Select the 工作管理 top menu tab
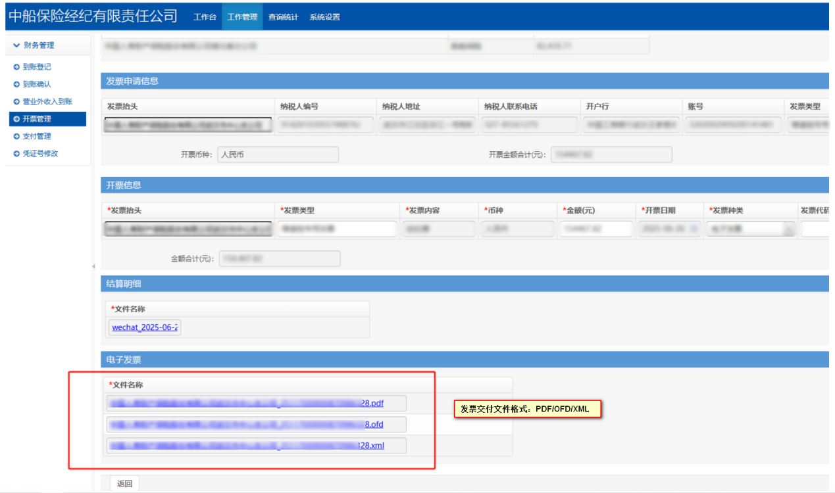 click(242, 17)
